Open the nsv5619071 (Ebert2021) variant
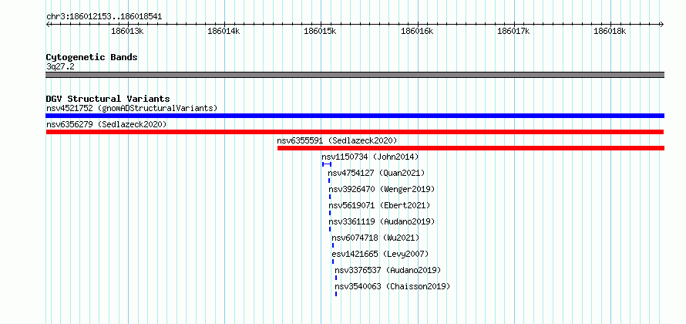Viewport: 686px width, 324px height. pyautogui.click(x=379, y=205)
